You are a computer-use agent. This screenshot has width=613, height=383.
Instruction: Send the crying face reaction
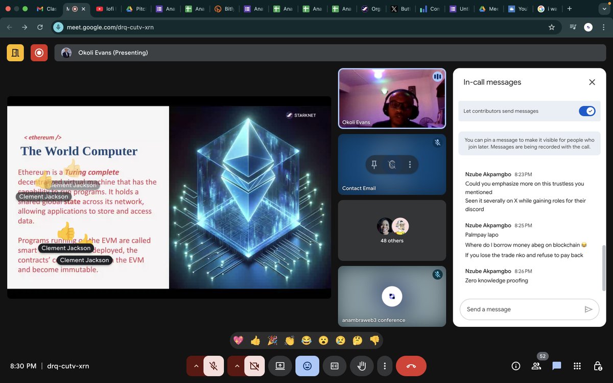tap(340, 340)
